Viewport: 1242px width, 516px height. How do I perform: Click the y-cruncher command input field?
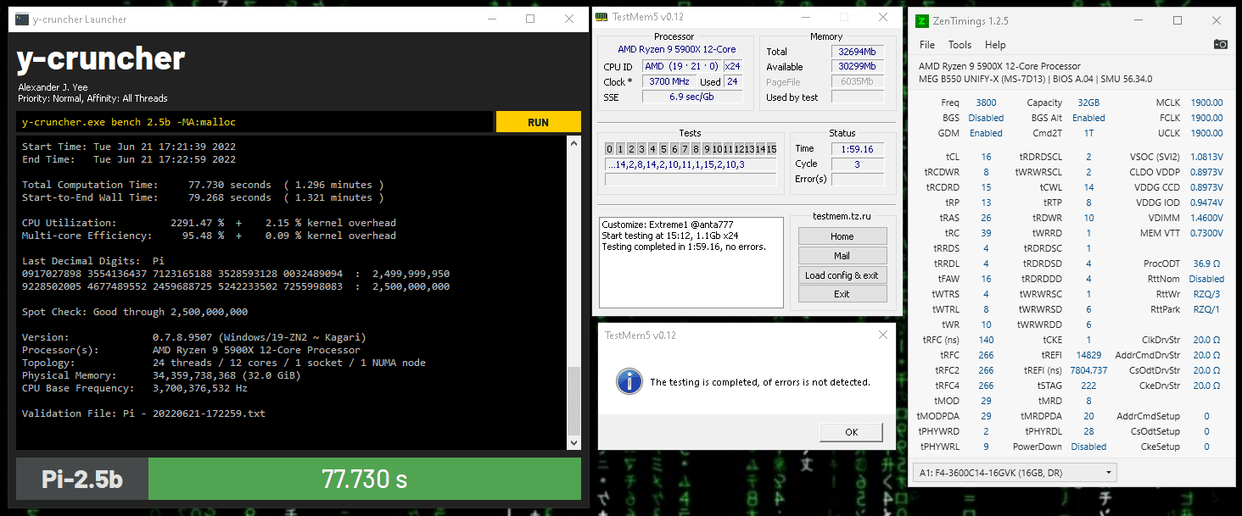tap(255, 122)
